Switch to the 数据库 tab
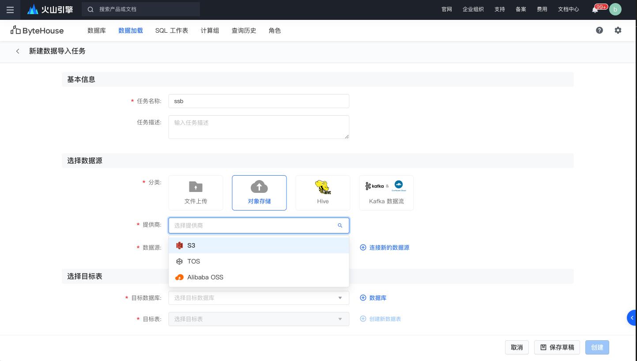Image resolution: width=637 pixels, height=361 pixels. point(97,30)
